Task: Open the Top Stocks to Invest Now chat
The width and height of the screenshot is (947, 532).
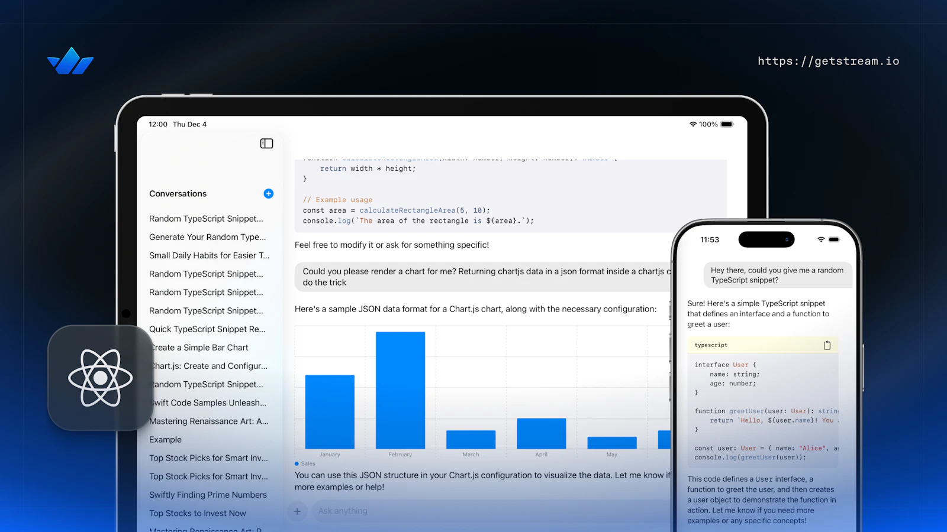Action: coord(198,513)
